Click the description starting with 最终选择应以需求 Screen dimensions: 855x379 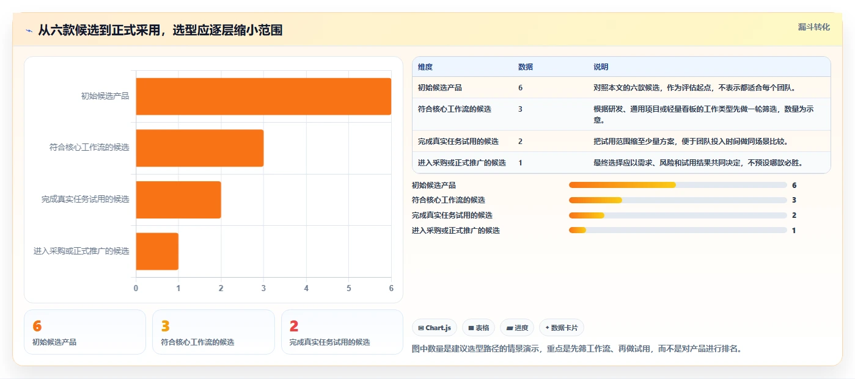coord(698,163)
